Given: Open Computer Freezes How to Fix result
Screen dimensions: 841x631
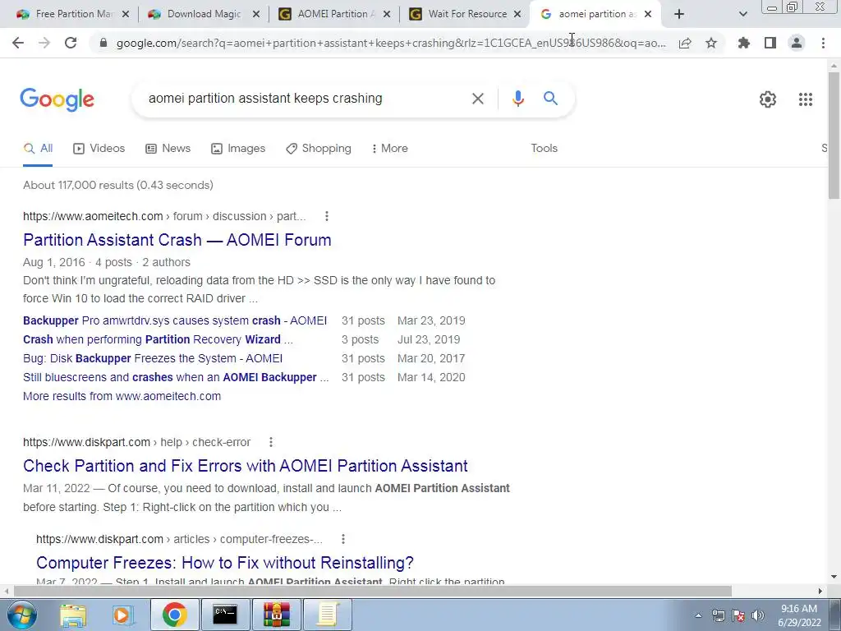Looking at the screenshot, I should [x=225, y=563].
